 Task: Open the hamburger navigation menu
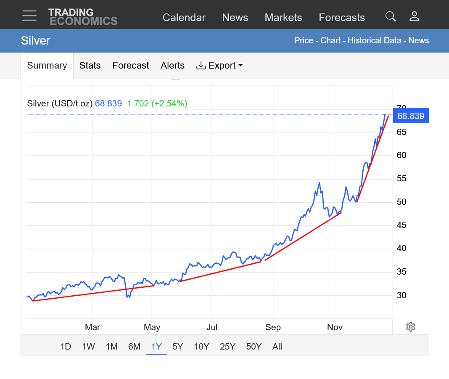click(x=29, y=16)
